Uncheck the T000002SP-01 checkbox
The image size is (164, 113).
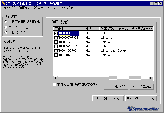click(x=56, y=33)
